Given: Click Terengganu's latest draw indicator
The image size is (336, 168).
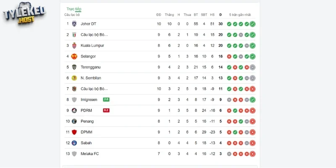Looking at the screenshot, I should (253, 67).
